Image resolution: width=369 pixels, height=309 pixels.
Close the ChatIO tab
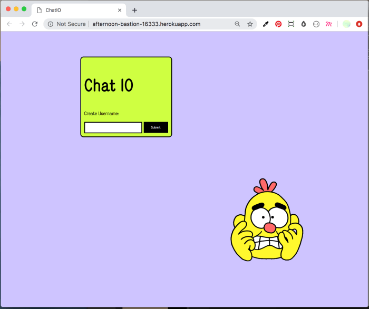(120, 10)
